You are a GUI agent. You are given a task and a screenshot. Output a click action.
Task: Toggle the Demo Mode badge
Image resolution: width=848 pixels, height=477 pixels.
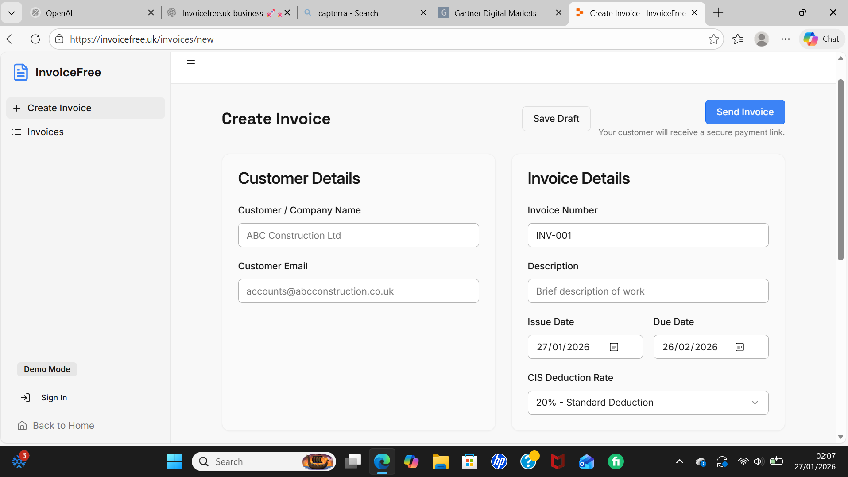[46, 369]
